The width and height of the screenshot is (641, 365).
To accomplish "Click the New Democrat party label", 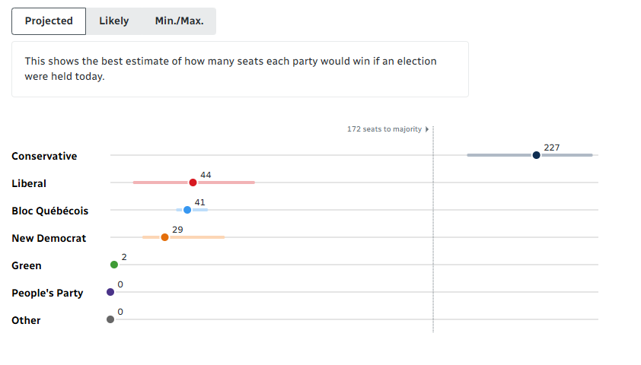I will click(49, 238).
